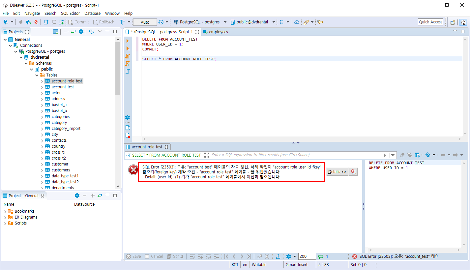Open the File menu
470x270 pixels.
point(6,14)
